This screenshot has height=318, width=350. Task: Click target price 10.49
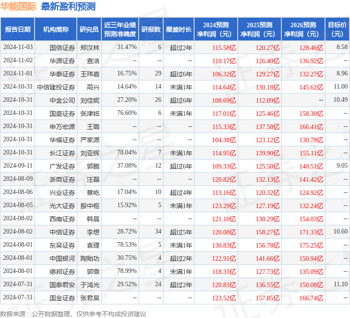coord(340,100)
